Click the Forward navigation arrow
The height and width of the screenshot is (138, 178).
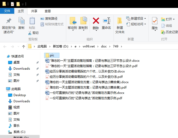(12, 46)
